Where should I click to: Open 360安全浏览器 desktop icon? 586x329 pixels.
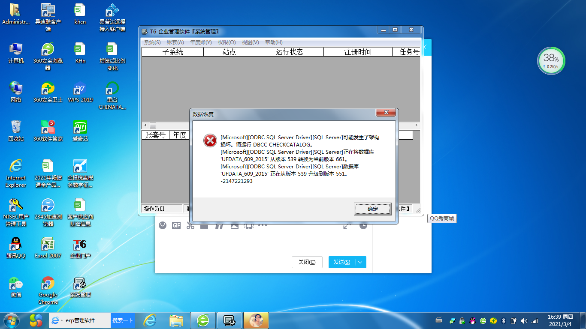[x=48, y=57]
